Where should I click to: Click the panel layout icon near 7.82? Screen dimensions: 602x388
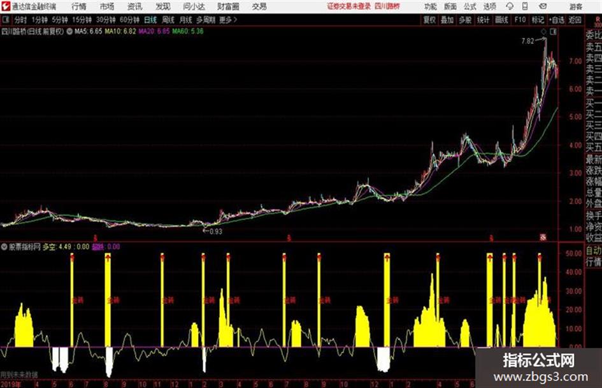(x=553, y=32)
